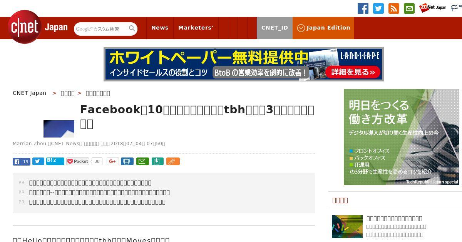The height and width of the screenshot is (242, 462).
Task: Click the Pocket count bubble showing 38
Action: click(x=97, y=161)
